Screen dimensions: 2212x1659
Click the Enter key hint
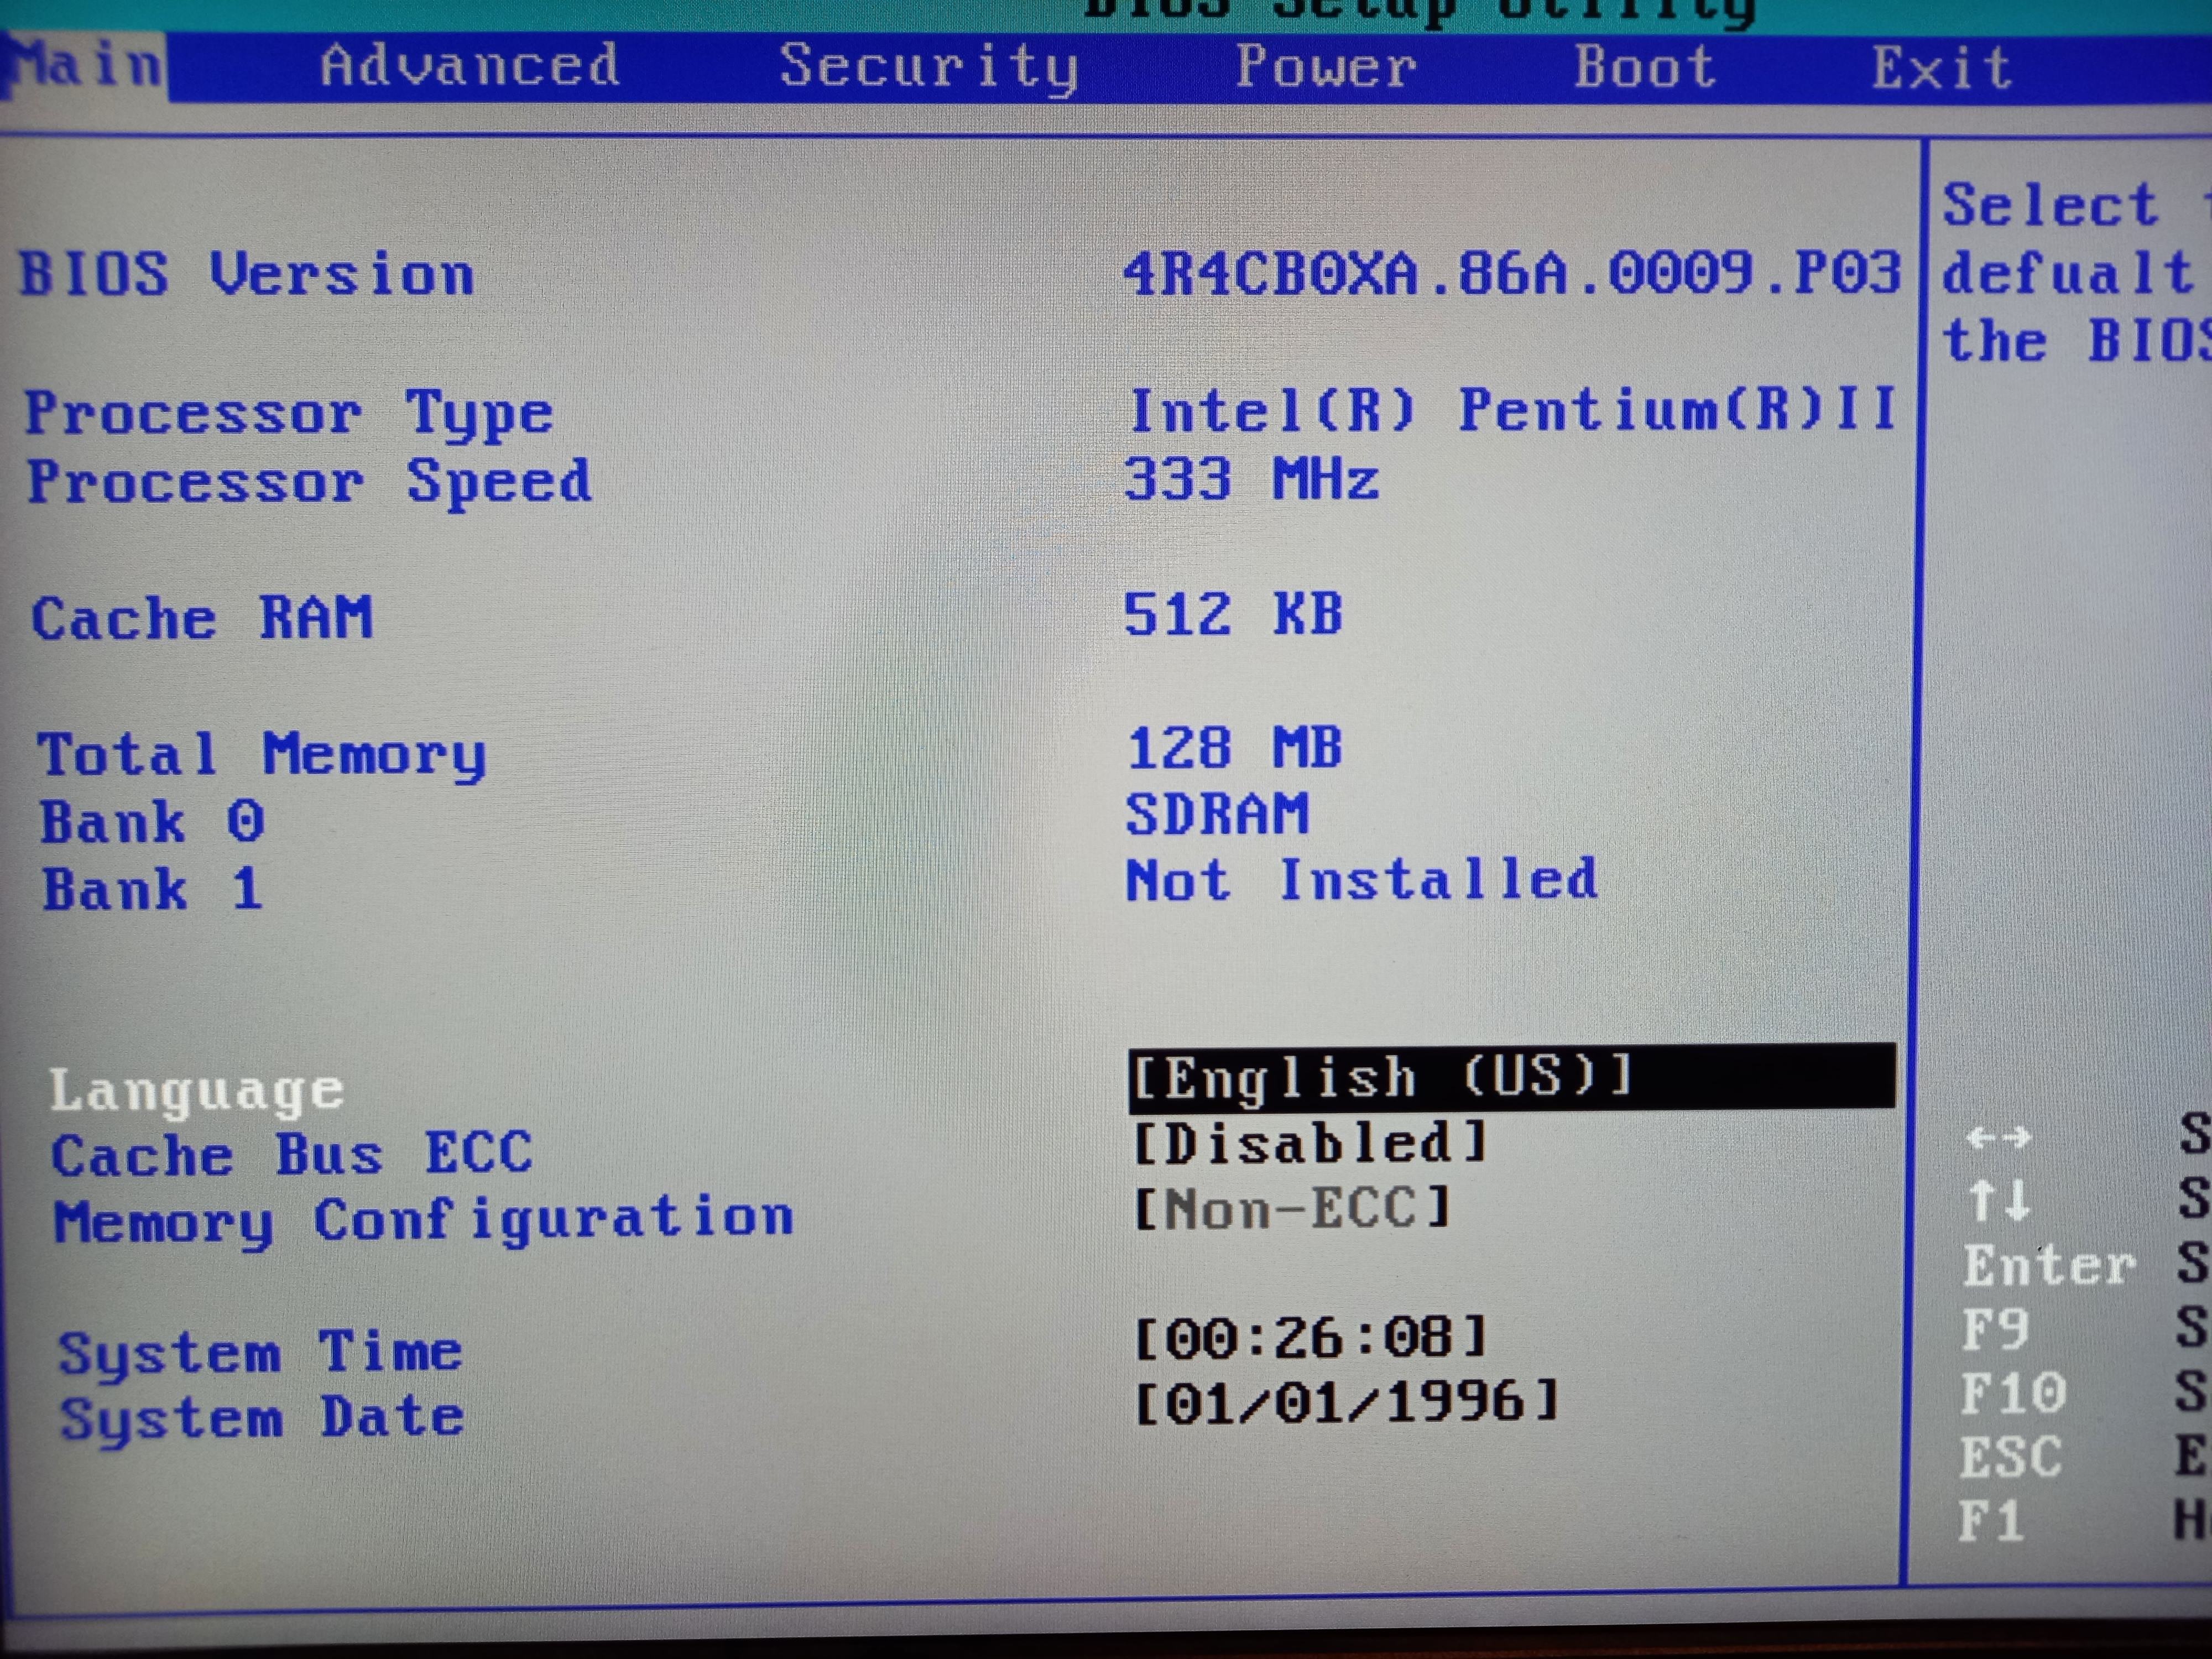click(x=2048, y=1265)
